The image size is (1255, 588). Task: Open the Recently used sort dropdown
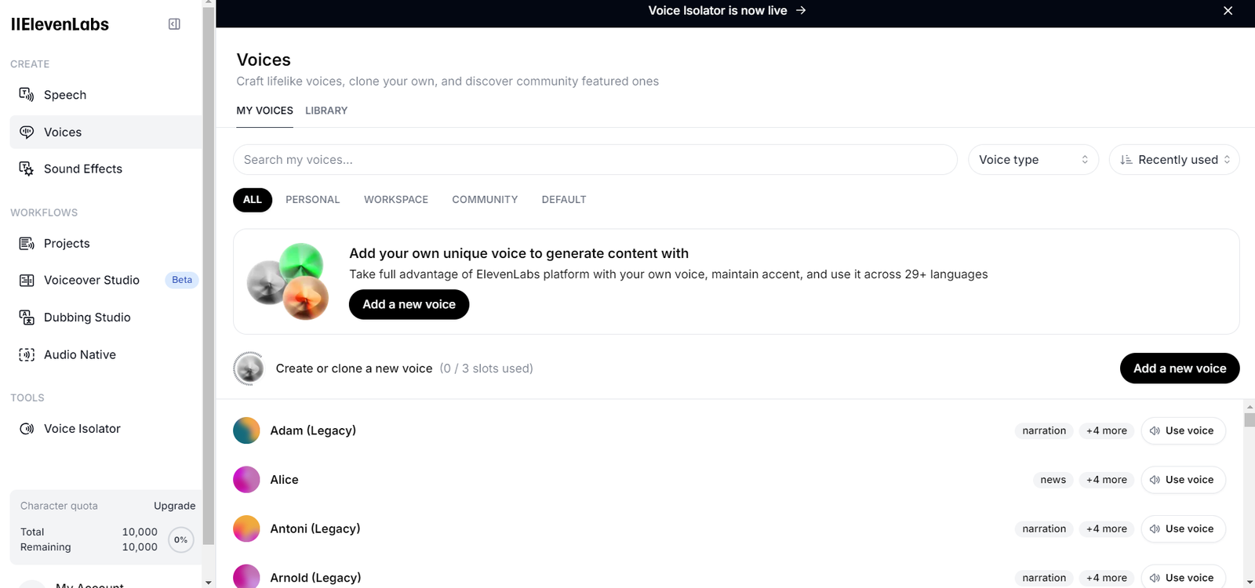(x=1174, y=160)
